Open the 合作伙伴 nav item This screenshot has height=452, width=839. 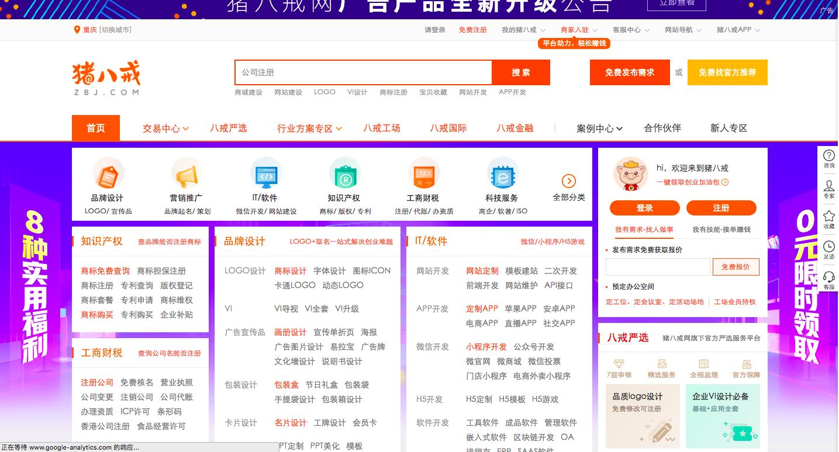click(662, 128)
